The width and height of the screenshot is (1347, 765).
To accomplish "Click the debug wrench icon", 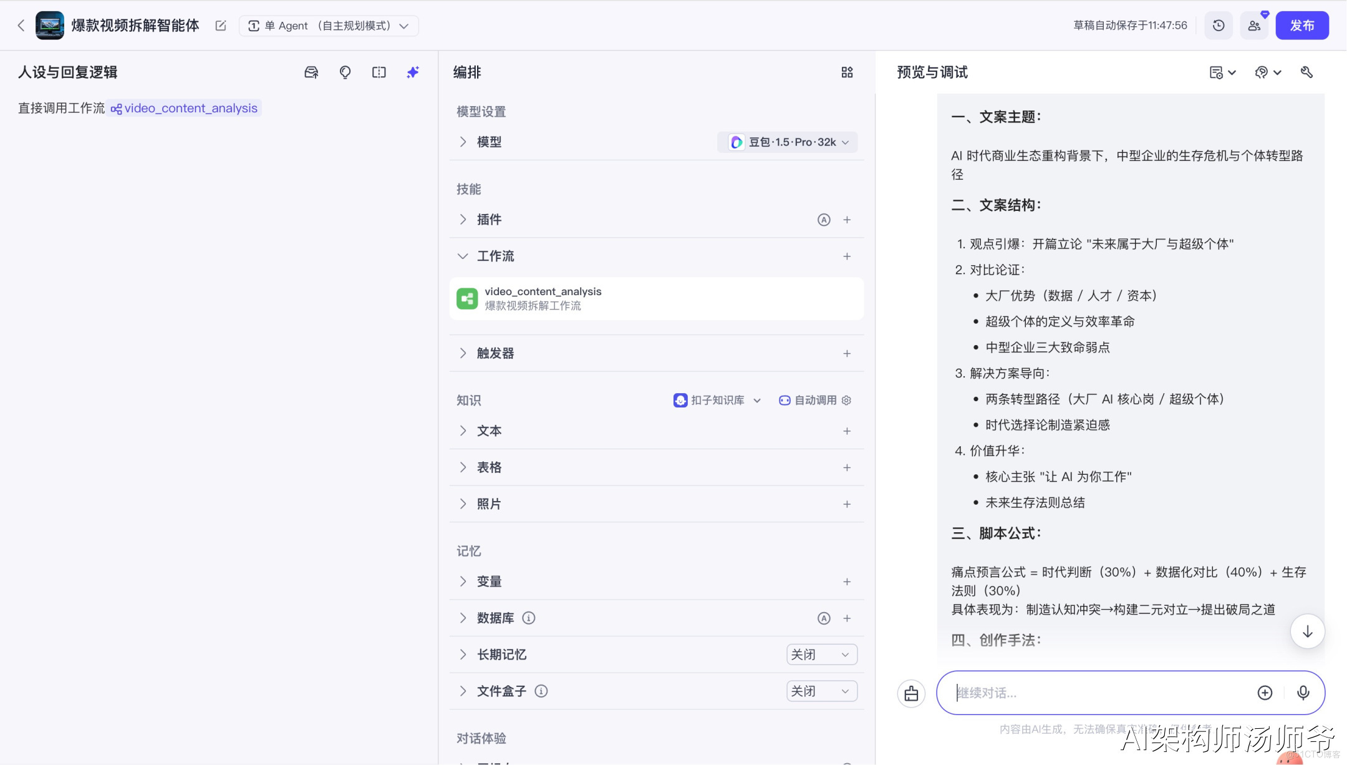I will (x=1306, y=72).
